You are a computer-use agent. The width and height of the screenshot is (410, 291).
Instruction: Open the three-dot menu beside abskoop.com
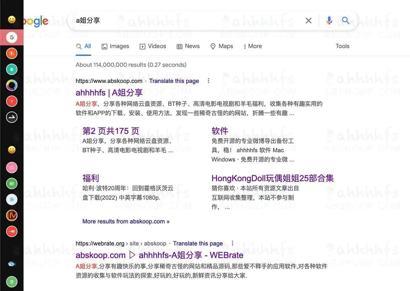pos(208,81)
